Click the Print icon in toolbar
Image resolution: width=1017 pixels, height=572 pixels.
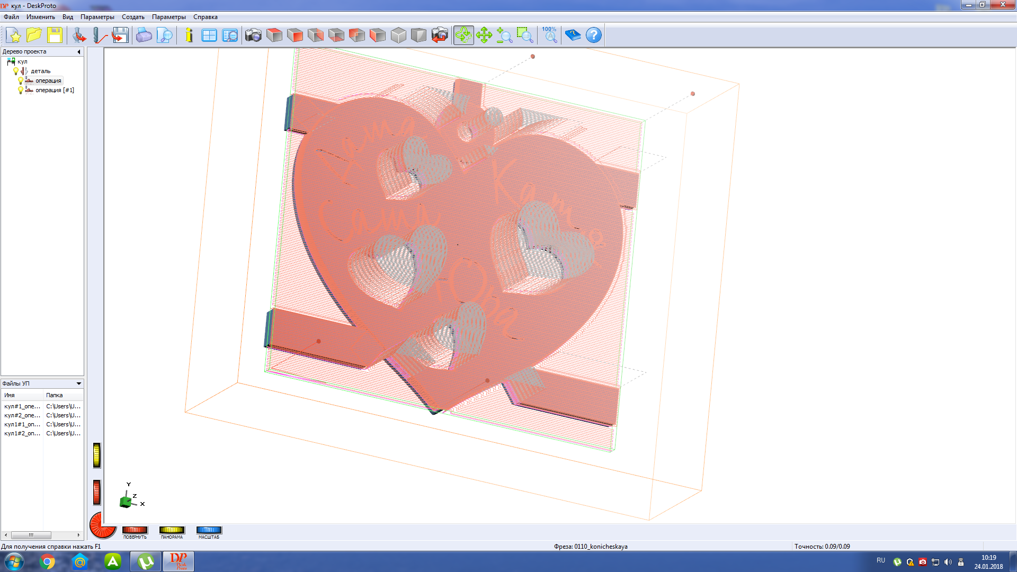(x=144, y=35)
